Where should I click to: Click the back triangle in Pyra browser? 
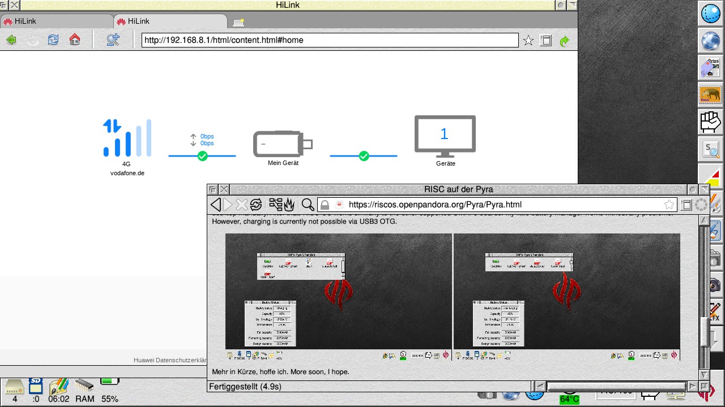(215, 205)
